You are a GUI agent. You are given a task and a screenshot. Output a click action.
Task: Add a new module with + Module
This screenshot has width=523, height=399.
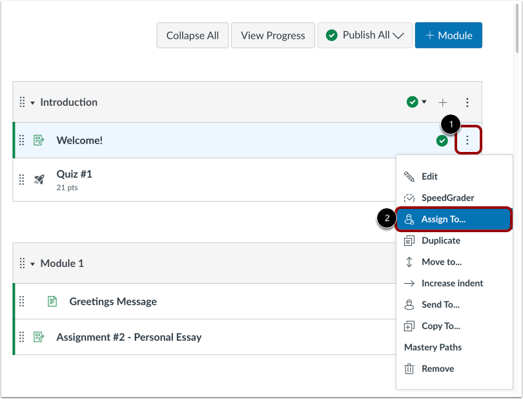pos(448,36)
